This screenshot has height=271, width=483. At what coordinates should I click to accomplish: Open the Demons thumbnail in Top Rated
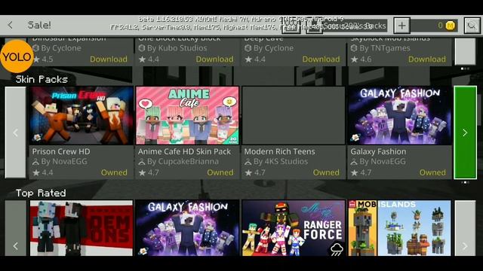tap(82, 228)
